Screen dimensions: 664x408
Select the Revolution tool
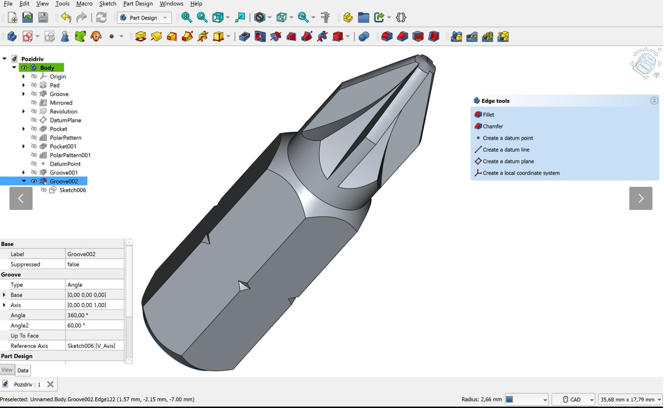156,36
